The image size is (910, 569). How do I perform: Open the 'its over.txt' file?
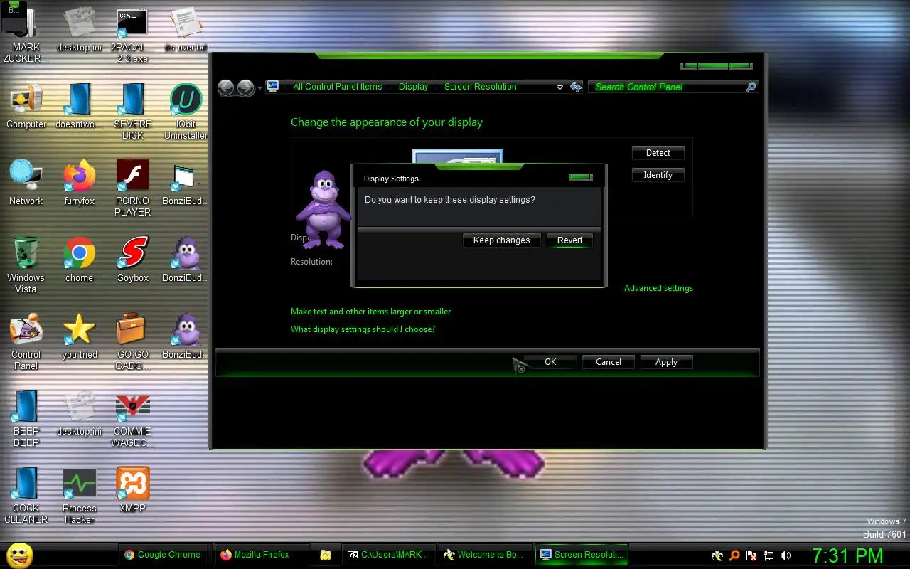[186, 30]
